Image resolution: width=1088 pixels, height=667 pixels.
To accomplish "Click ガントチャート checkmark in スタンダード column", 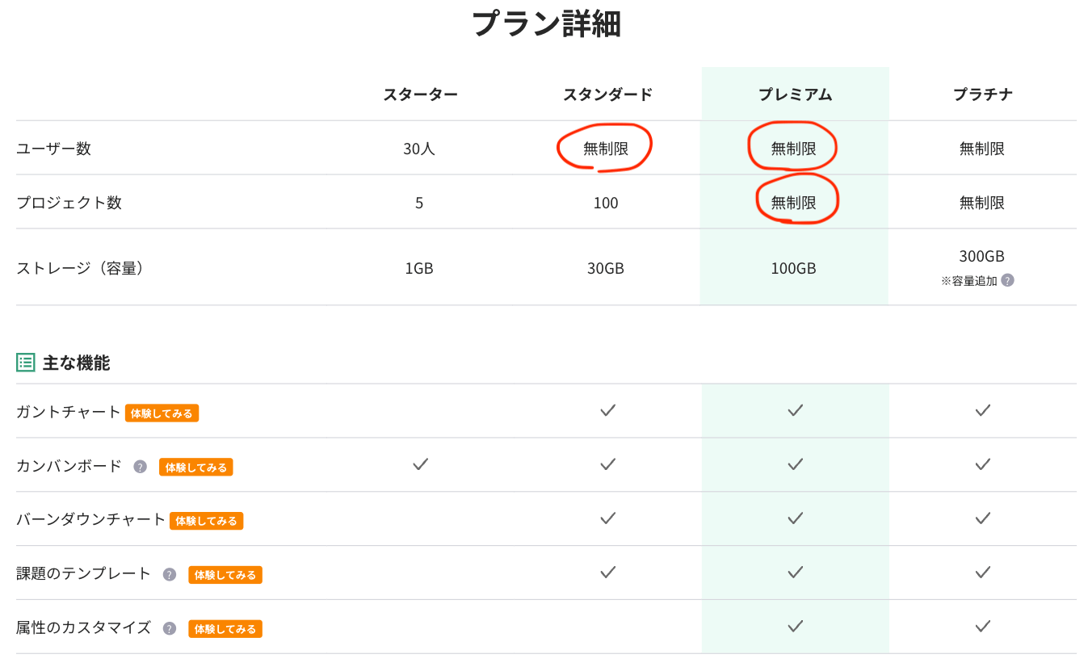I will 607,410.
